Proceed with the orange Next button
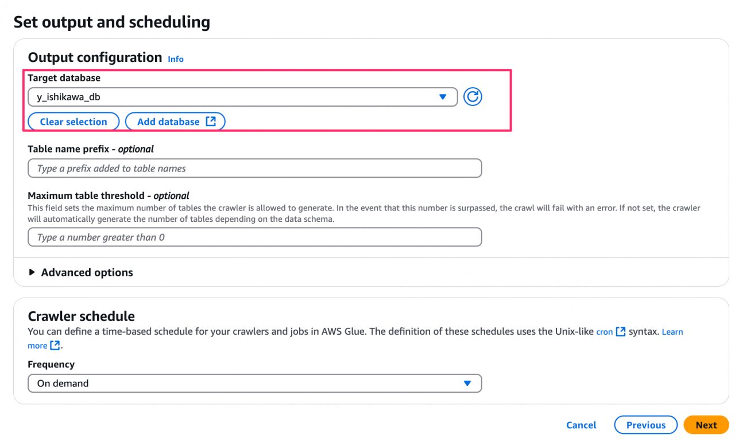Screen dimensions: 735x446 (x=706, y=425)
